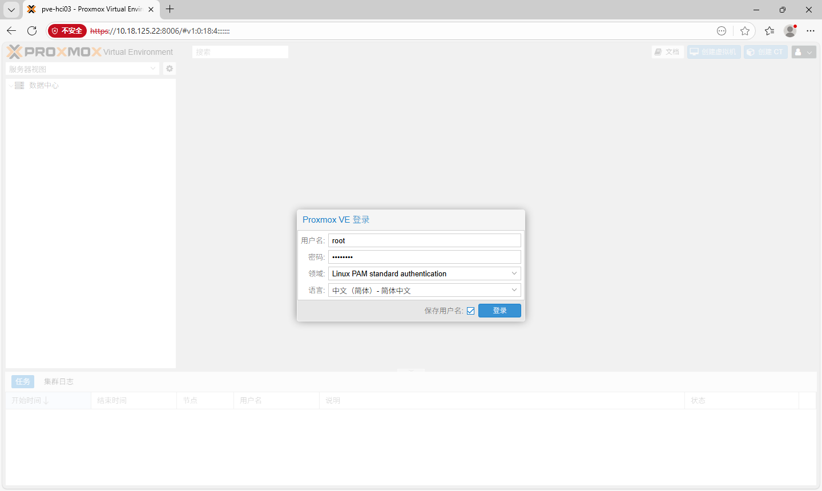Open the 文档 documentation button
822x491 pixels.
(667, 52)
